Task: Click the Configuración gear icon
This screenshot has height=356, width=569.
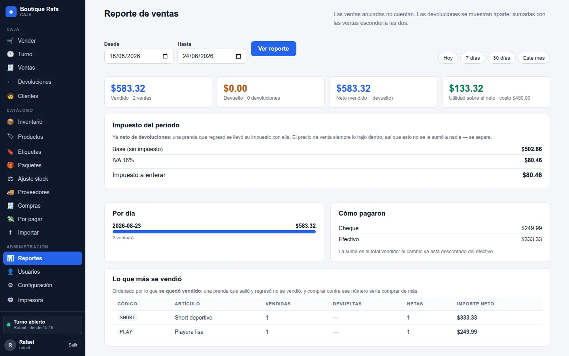Action: 11,285
